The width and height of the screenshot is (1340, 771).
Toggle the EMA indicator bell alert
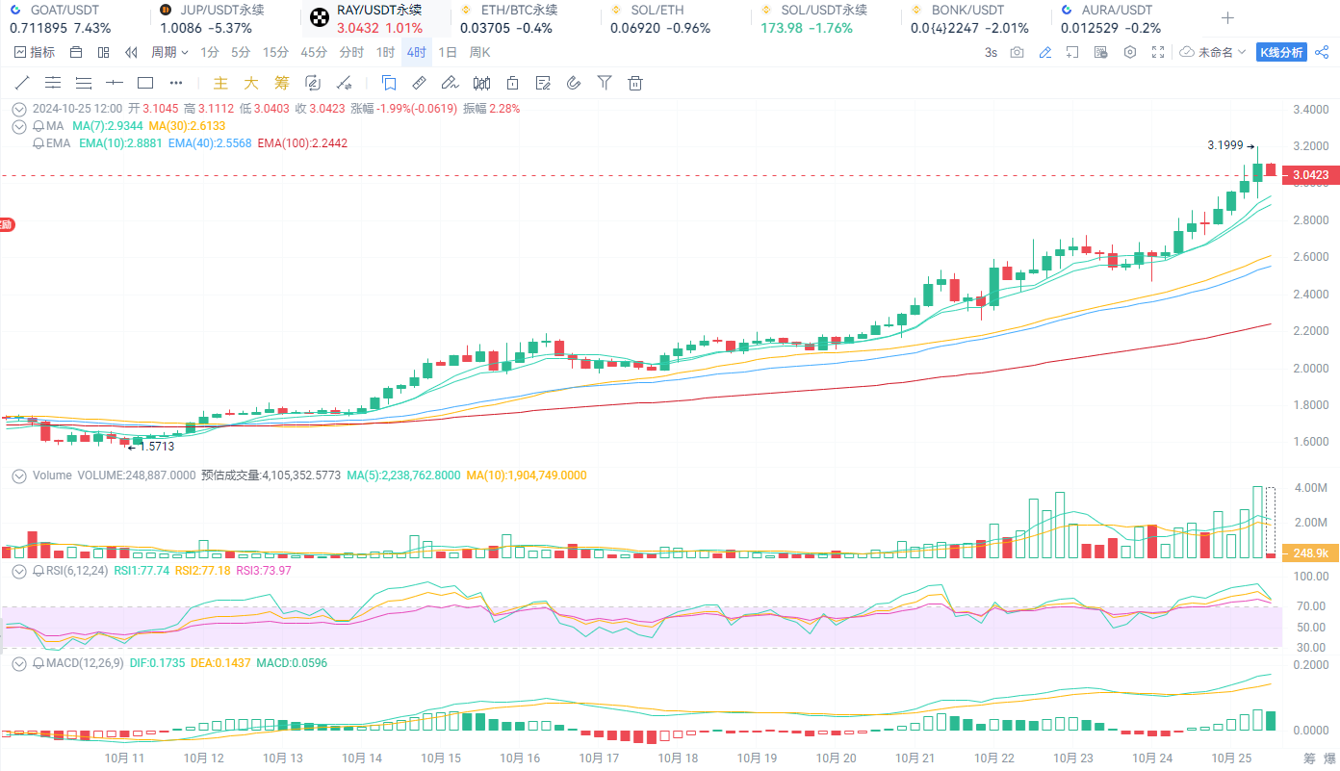pyautogui.click(x=39, y=143)
